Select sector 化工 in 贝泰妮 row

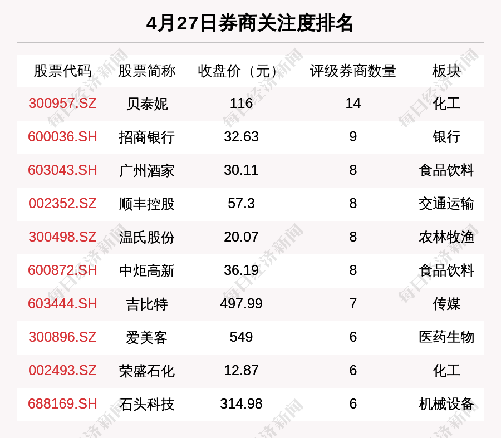click(x=446, y=104)
